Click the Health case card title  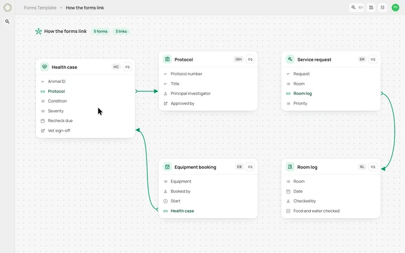point(65,67)
